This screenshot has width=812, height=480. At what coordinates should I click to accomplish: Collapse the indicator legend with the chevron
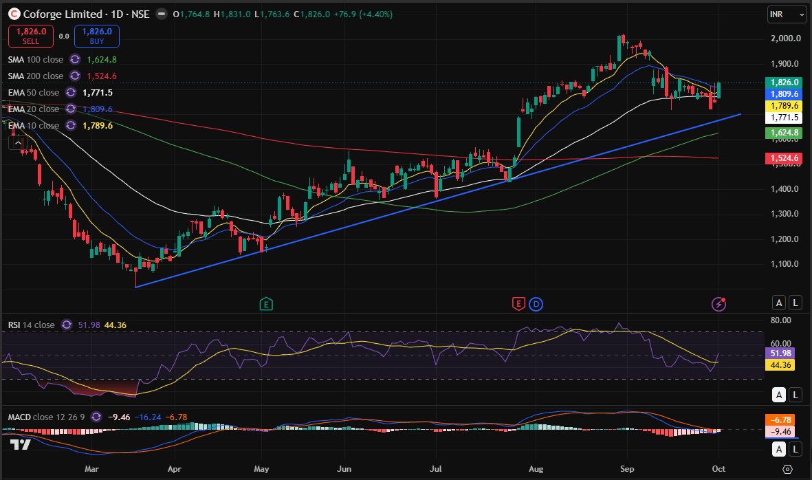(x=18, y=142)
